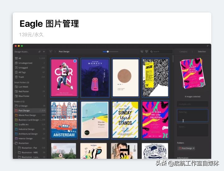224x171 pixels.
Task: Click the notes input box
Action: (193, 130)
